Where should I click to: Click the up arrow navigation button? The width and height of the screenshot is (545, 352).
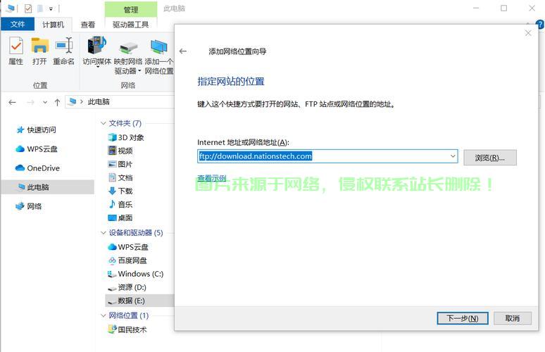(x=57, y=102)
